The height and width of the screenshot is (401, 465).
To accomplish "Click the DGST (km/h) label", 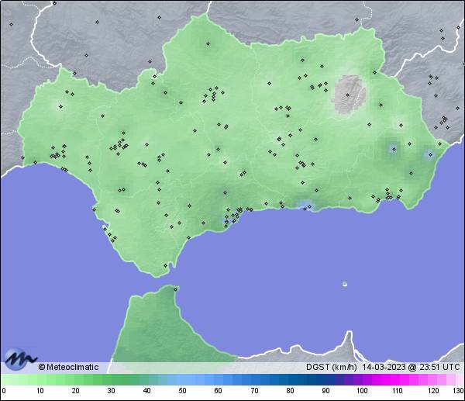I will point(331,367).
